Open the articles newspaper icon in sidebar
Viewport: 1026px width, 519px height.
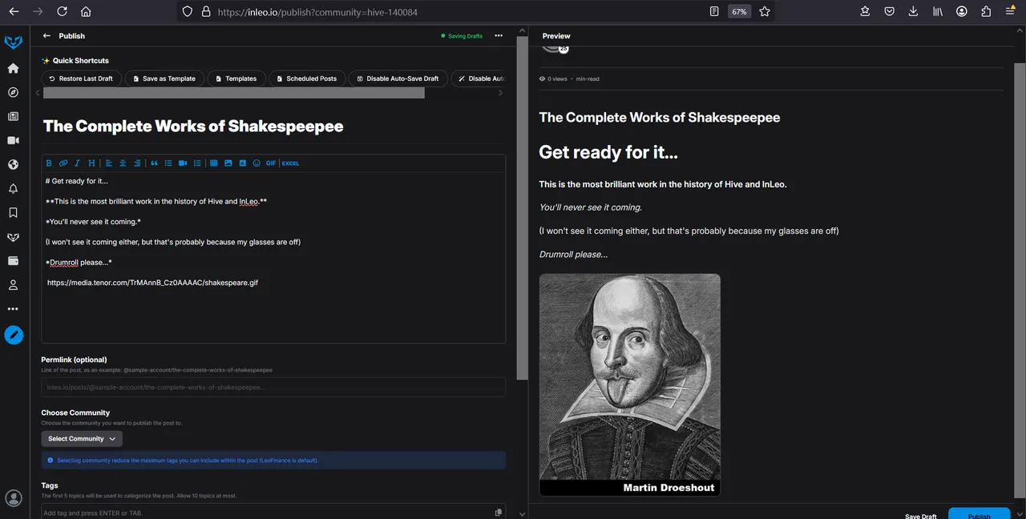click(x=13, y=116)
